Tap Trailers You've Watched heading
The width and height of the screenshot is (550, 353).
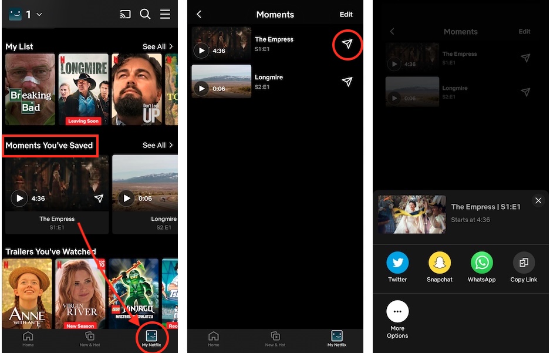point(50,251)
